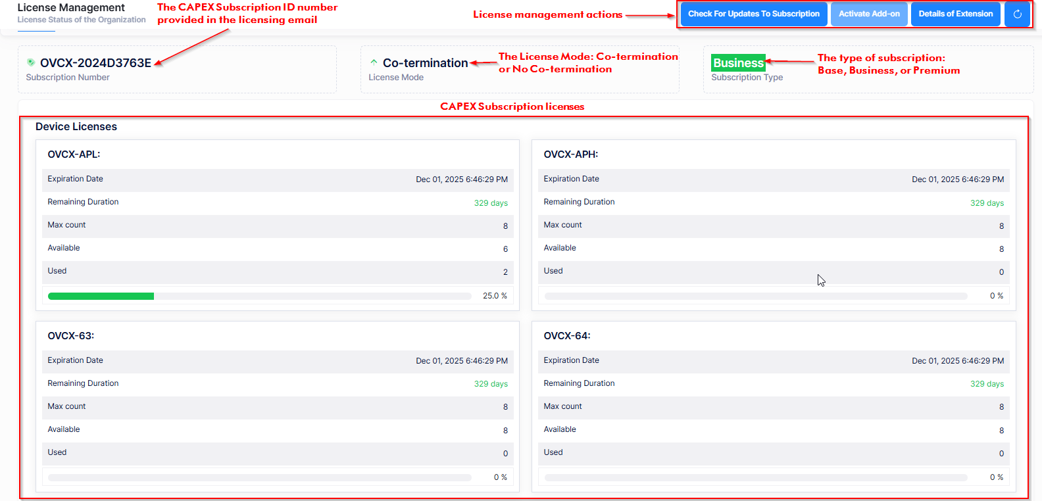Click the Device Licenses section heading
The width and height of the screenshot is (1042, 501).
76,127
